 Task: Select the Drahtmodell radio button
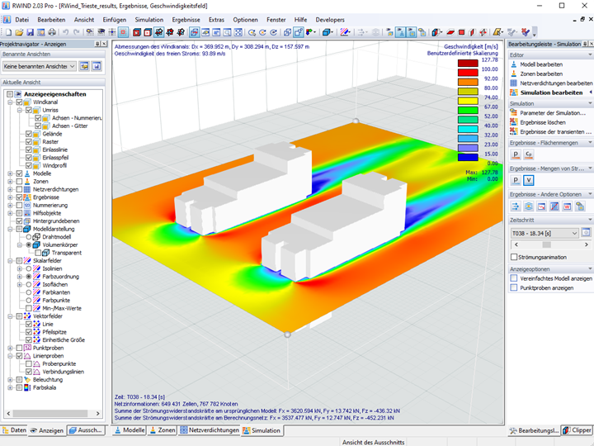coord(29,237)
